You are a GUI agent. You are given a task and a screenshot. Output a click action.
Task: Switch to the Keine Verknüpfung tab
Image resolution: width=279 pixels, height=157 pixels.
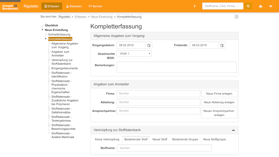(107, 139)
